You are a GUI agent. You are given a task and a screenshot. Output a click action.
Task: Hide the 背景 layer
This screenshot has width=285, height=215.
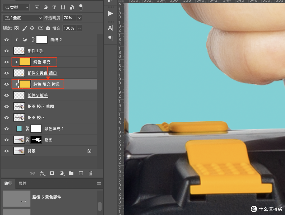pyautogui.click(x=7, y=151)
